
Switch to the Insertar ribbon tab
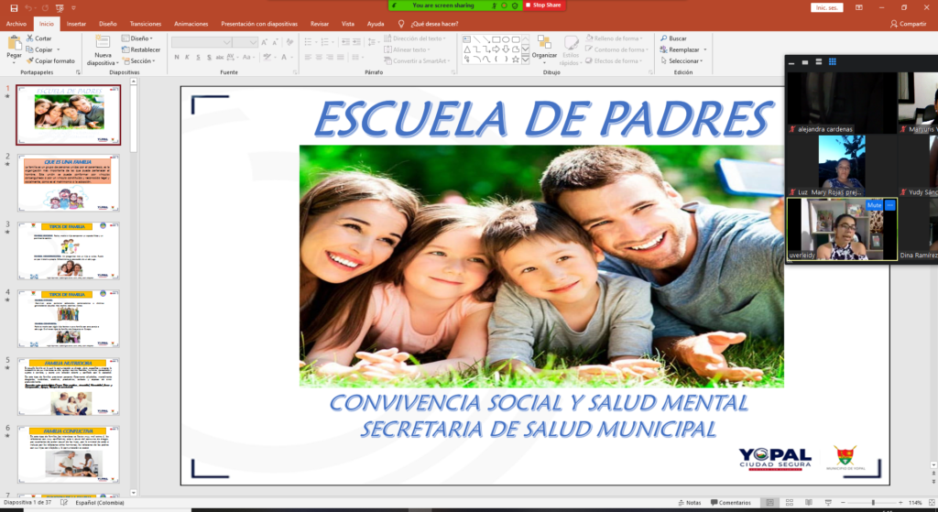tap(76, 24)
